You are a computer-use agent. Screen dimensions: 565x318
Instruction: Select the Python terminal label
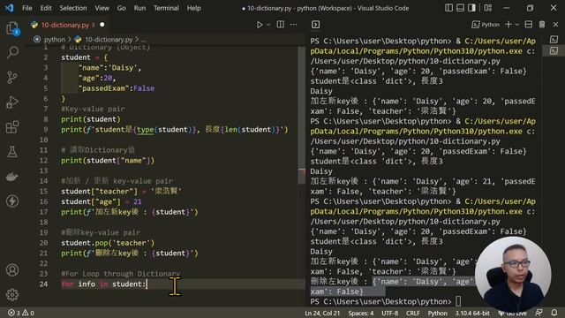(486, 25)
